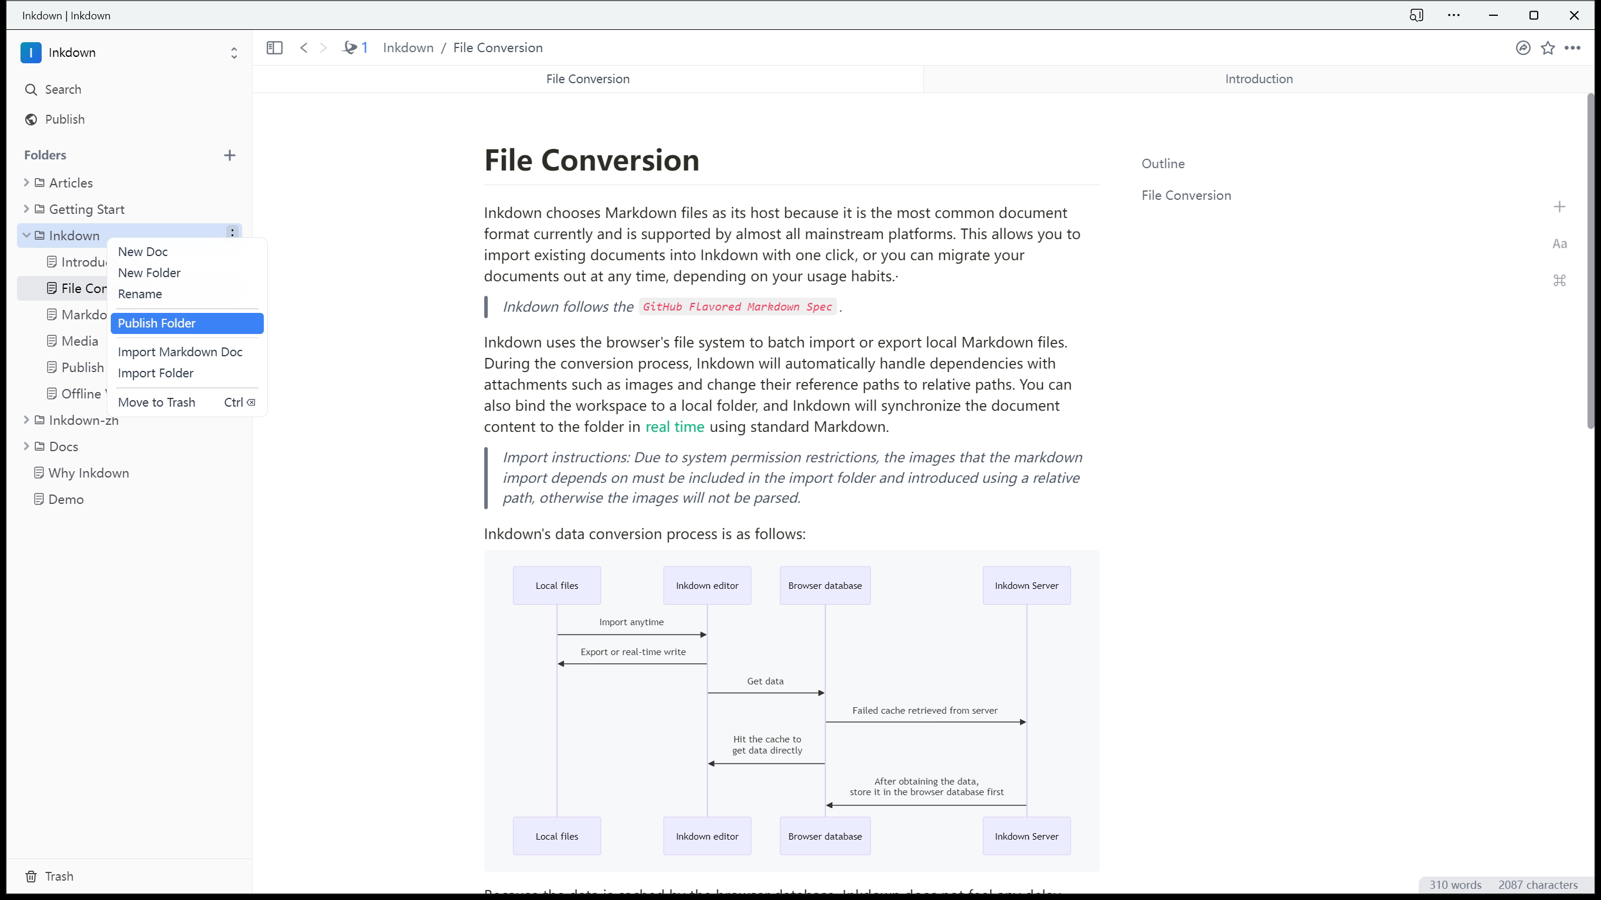
Task: Go back with the left chevron
Action: tap(304, 48)
